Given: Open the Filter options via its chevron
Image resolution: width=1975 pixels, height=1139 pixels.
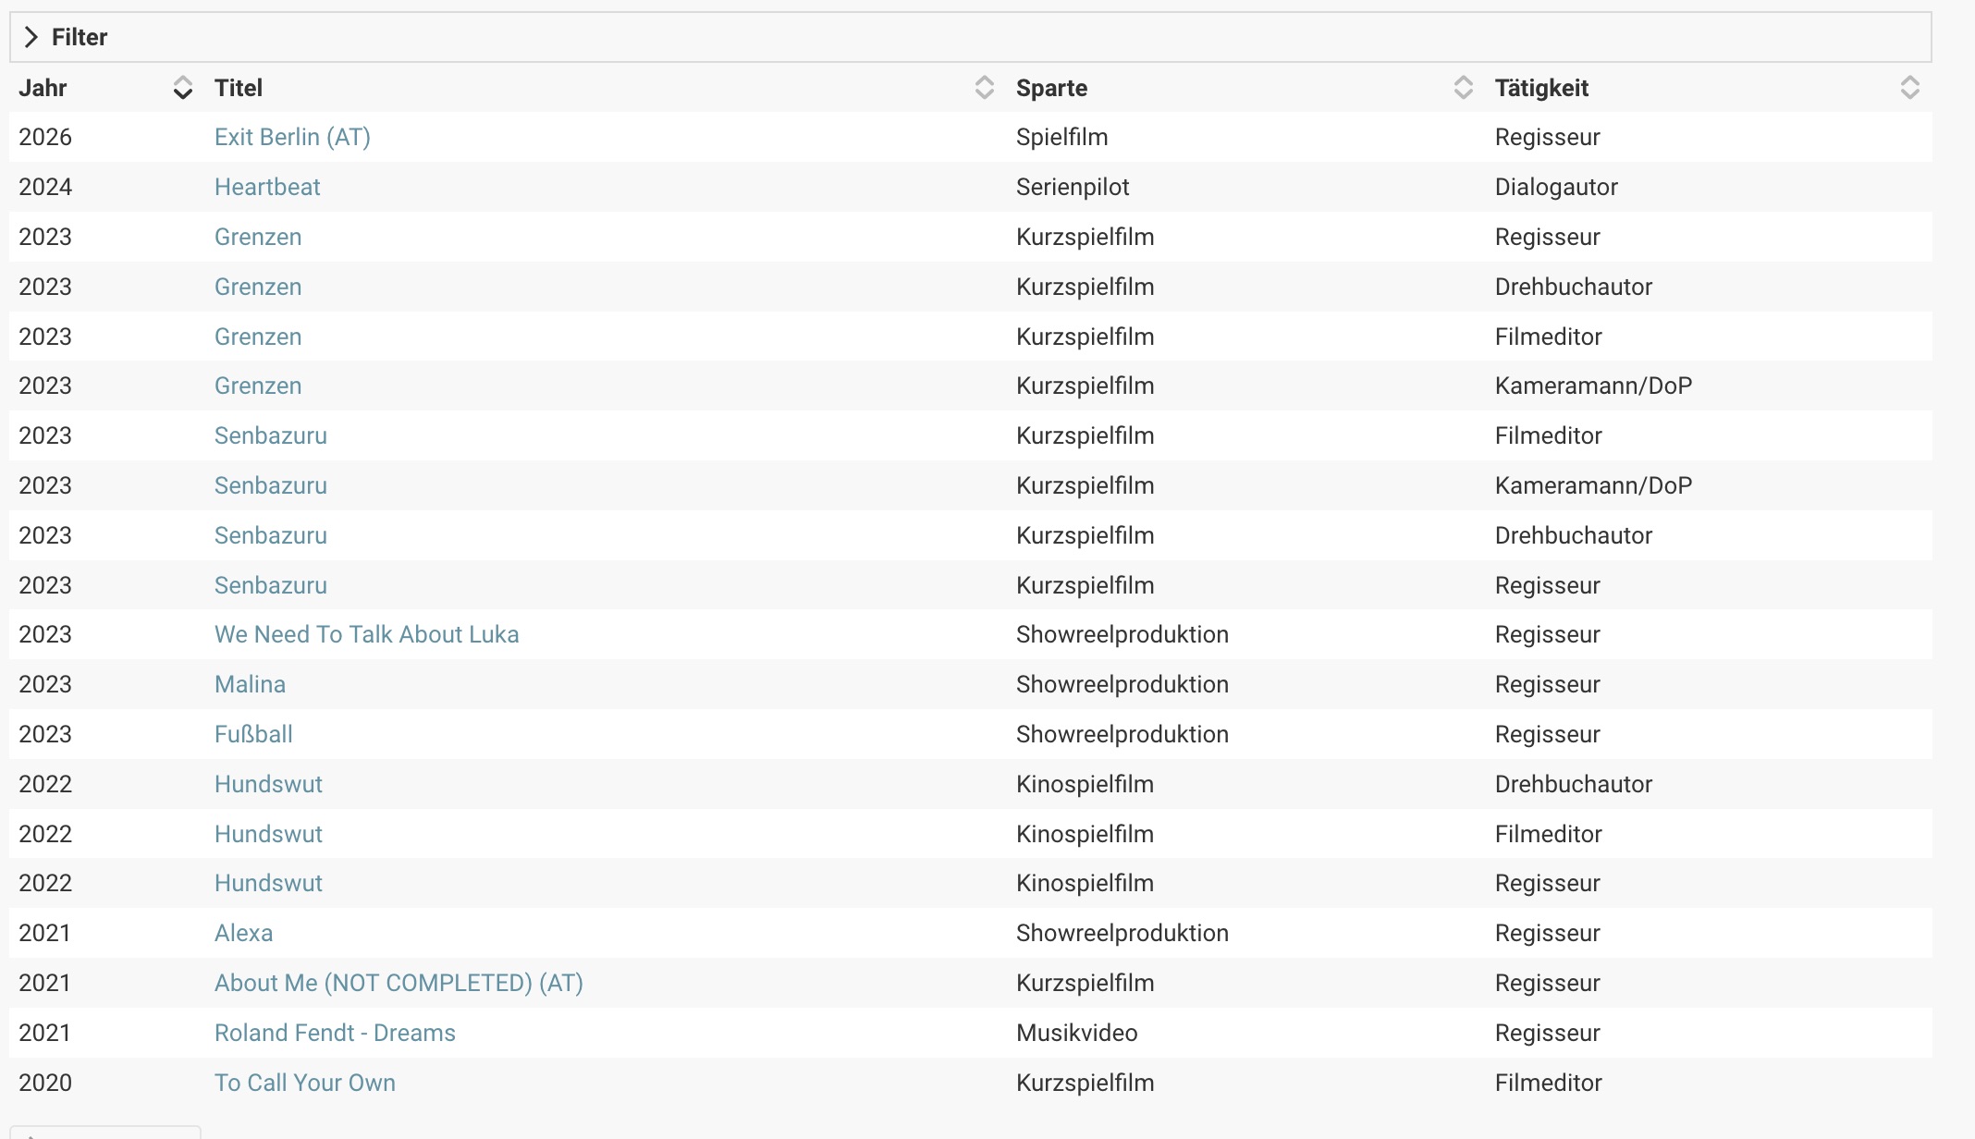Looking at the screenshot, I should point(32,37).
